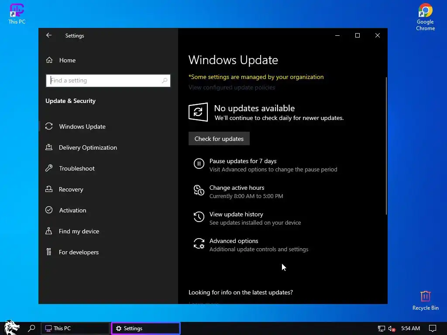The height and width of the screenshot is (335, 447).
Task: Click the Windows Update refresh icon in sidebar
Action: coord(49,126)
